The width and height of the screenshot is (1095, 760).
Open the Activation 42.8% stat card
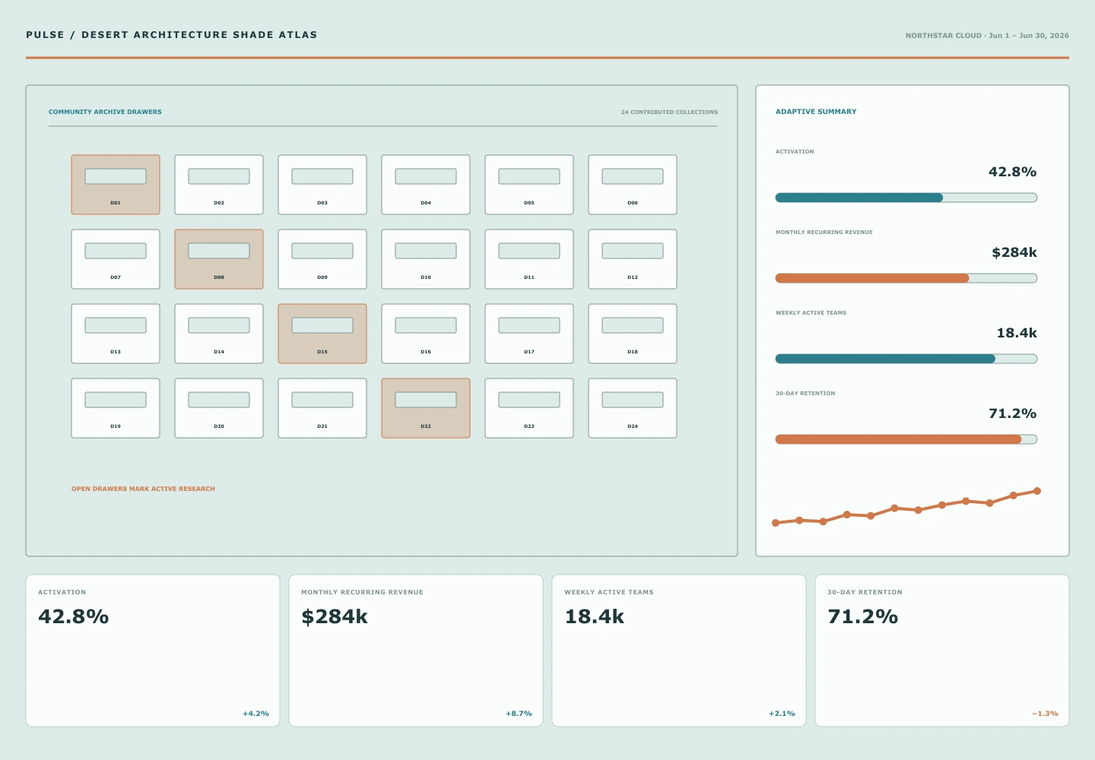coord(153,651)
